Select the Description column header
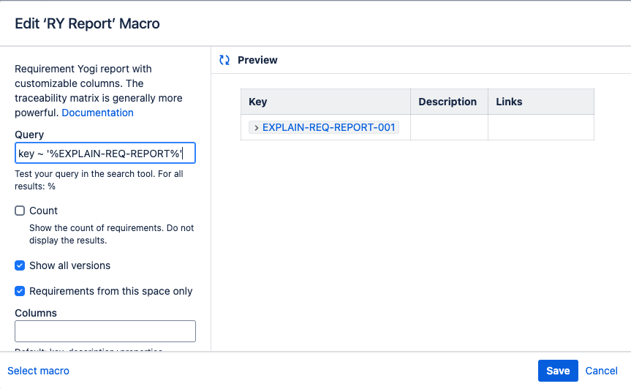Screen dimensions: 631x389 (x=447, y=102)
